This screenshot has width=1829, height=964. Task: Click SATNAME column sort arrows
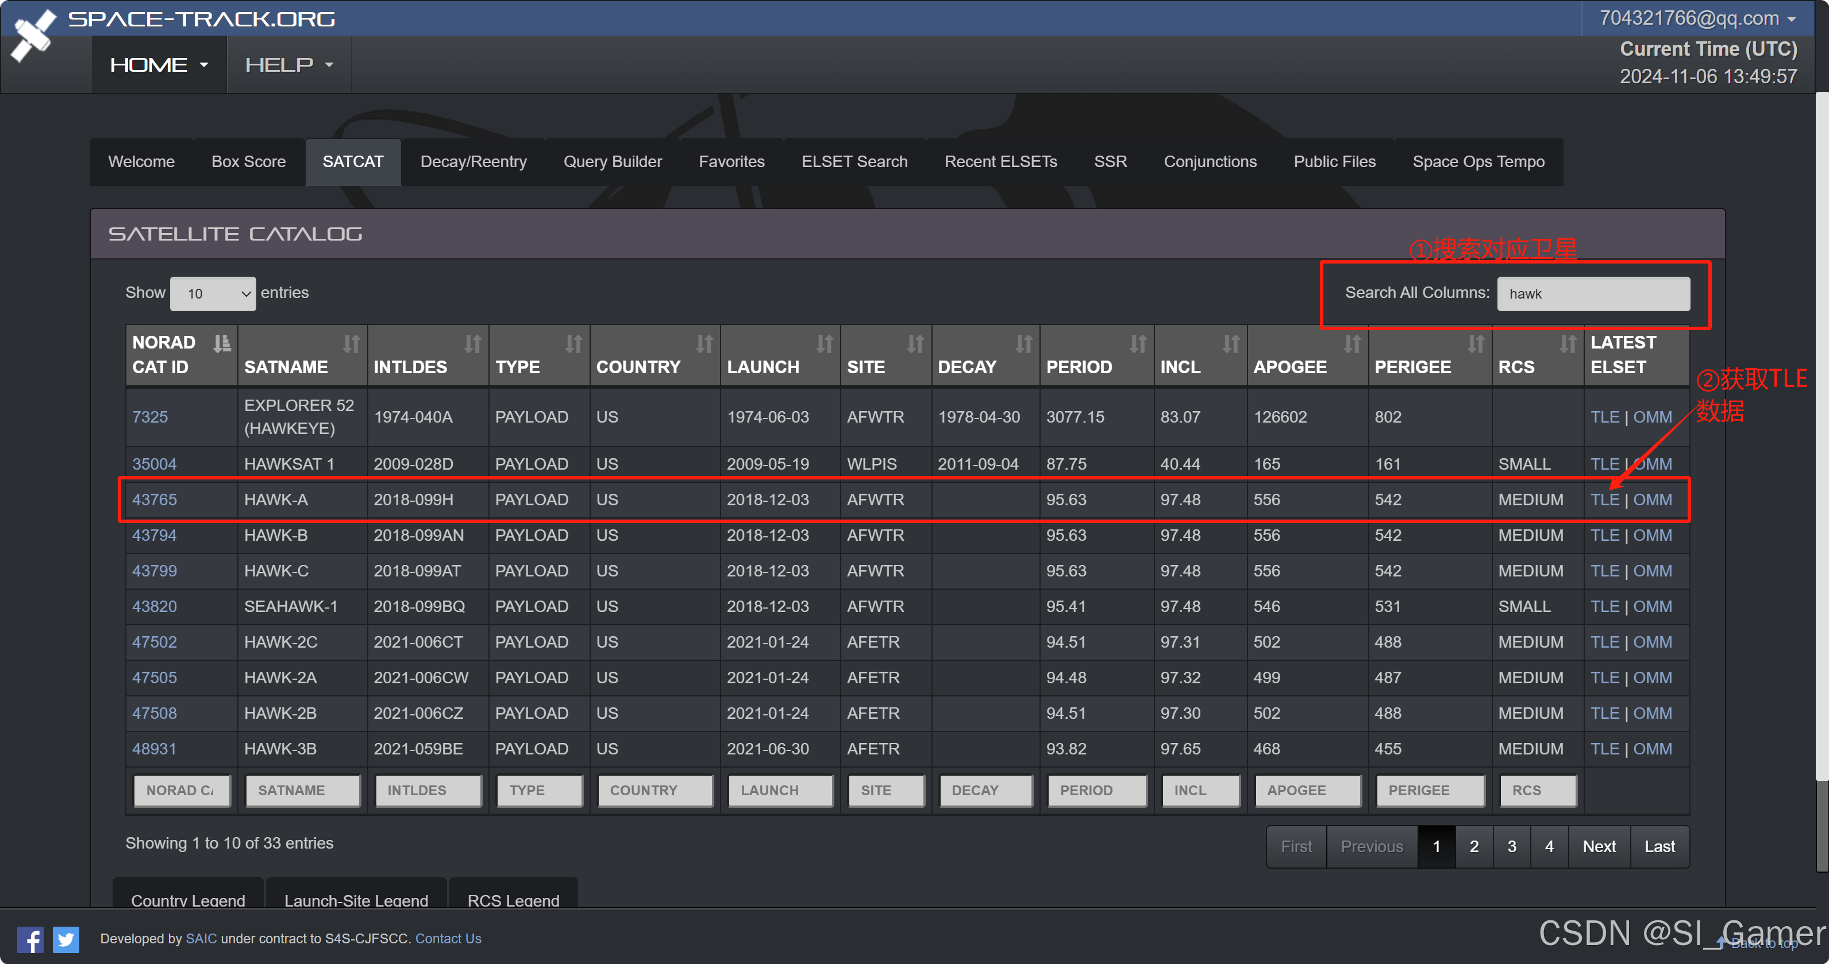point(352,344)
